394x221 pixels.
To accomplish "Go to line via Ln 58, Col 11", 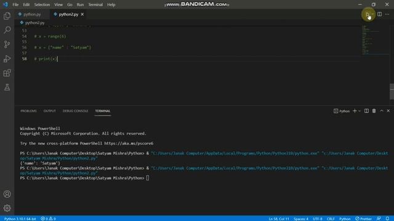I will pyautogui.click(x=279, y=219).
